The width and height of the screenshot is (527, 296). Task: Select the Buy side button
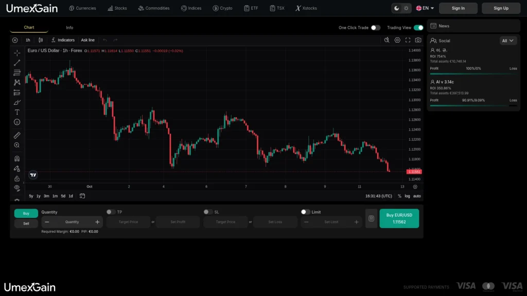pyautogui.click(x=26, y=213)
